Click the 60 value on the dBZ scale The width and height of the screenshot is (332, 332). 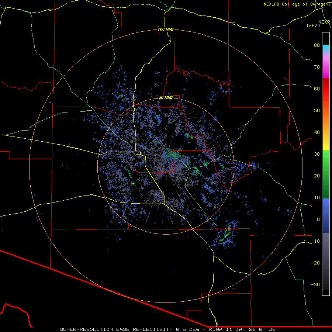317,89
